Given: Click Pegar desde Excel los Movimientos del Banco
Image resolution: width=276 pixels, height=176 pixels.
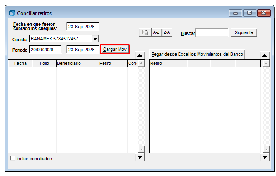Looking at the screenshot, I should 197,54.
